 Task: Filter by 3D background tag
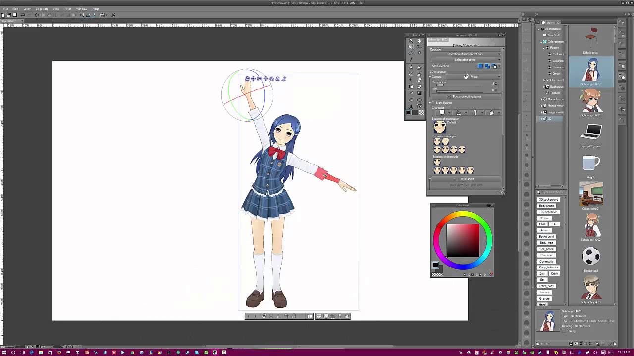point(548,199)
